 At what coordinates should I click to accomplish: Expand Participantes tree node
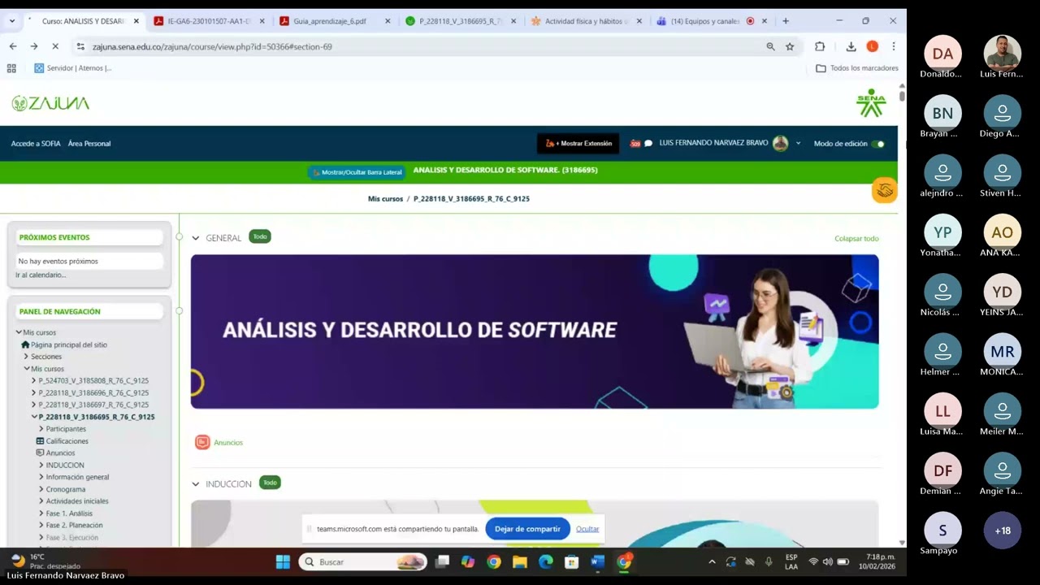coord(41,429)
